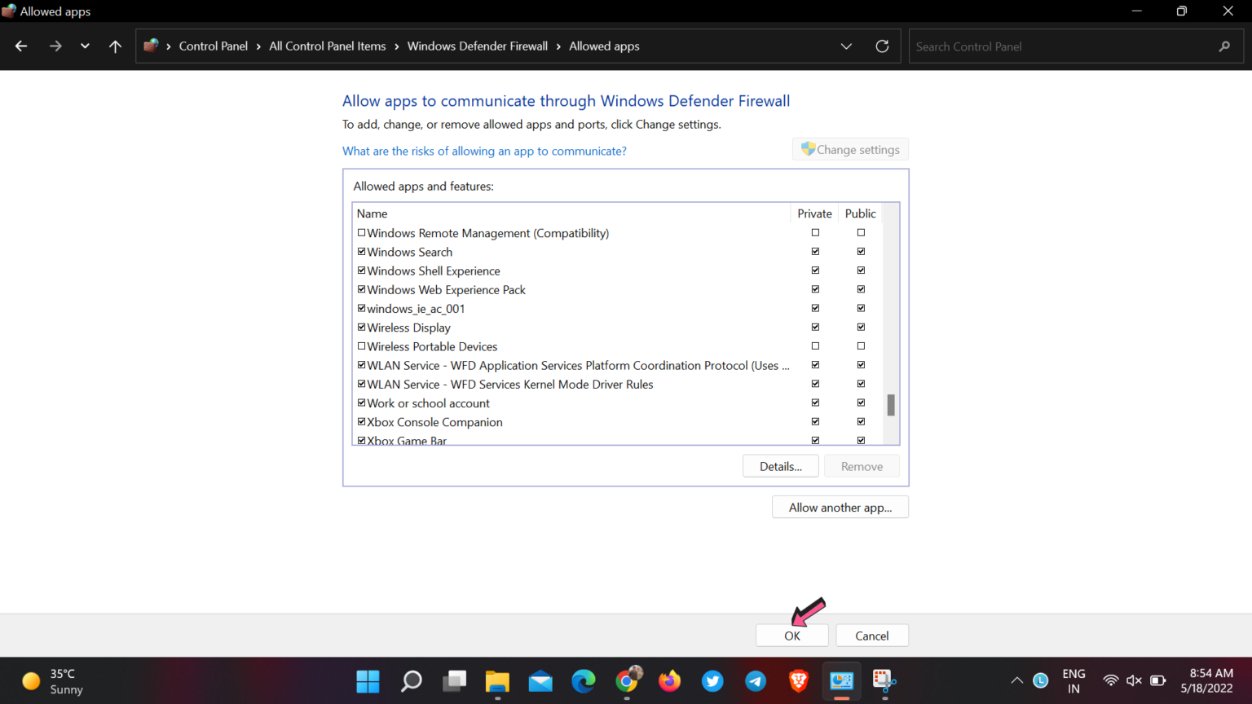1252x704 pixels.
Task: Go to All Control Panel Items
Action: [327, 46]
